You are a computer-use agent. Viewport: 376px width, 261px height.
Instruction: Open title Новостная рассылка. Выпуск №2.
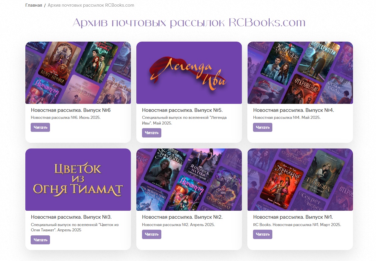tap(182, 217)
